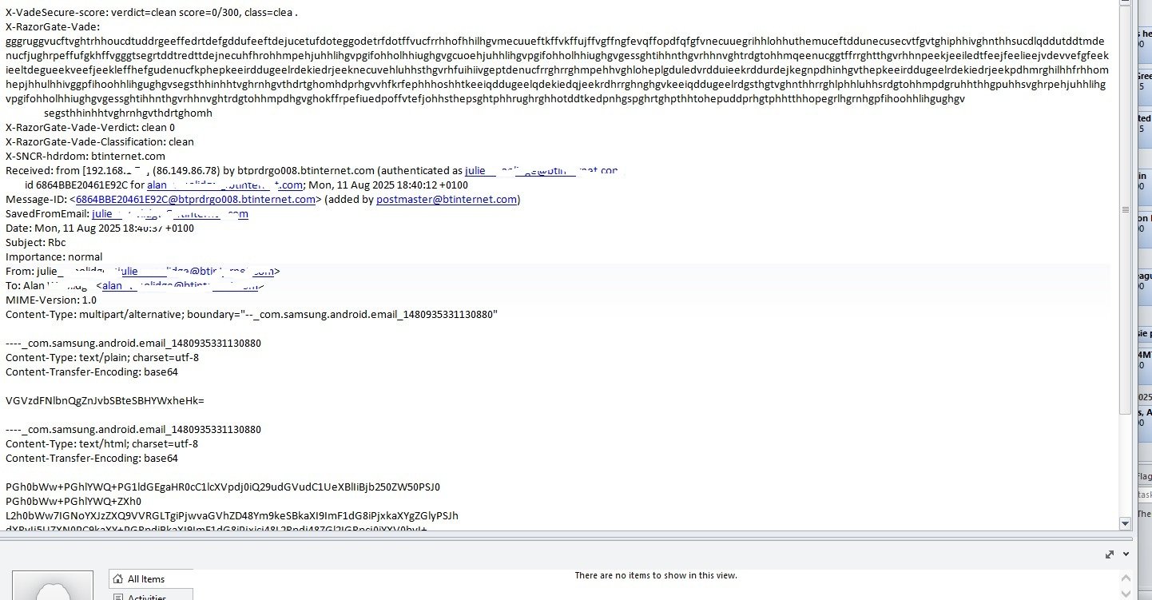
Task: Click the Activities list icon
Action: [x=117, y=597]
